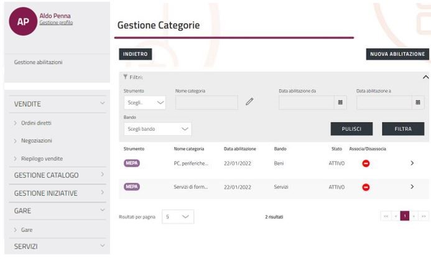Open the Strumento dropdown

(x=144, y=103)
